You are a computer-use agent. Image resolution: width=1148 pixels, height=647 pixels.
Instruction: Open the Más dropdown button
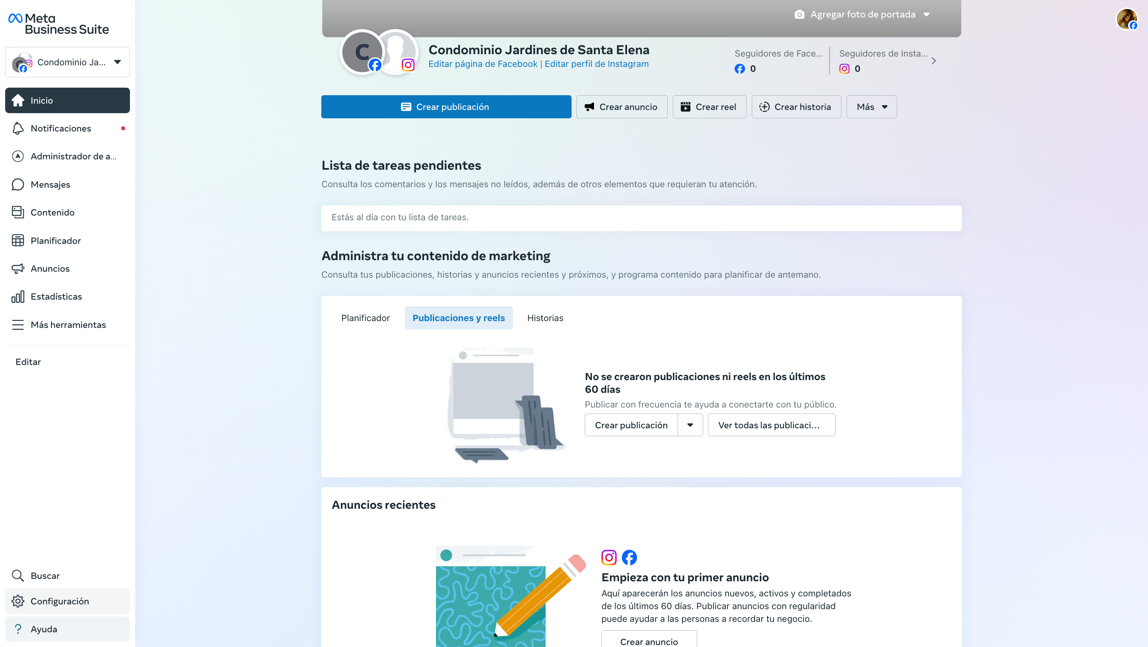[872, 107]
